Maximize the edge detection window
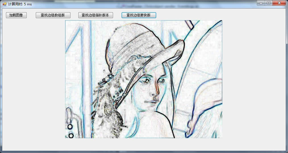The width and height of the screenshot is (288, 153). coord(268,3)
